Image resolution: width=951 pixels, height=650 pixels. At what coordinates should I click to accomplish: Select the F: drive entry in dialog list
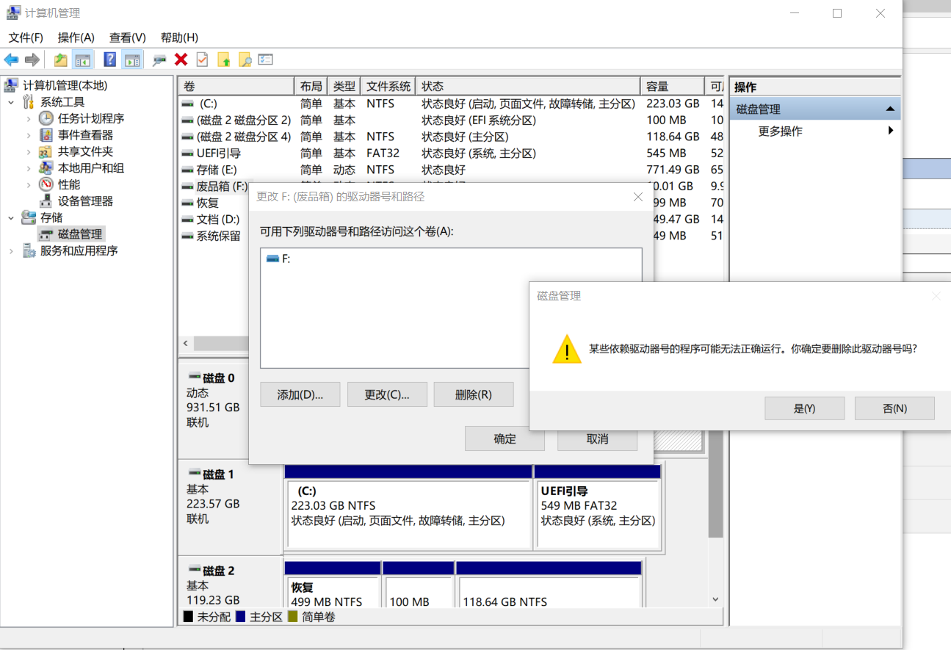283,258
